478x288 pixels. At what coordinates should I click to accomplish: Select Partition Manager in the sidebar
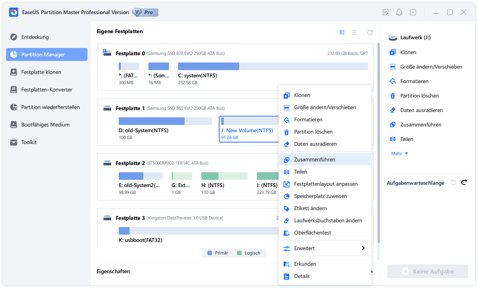tap(47, 54)
